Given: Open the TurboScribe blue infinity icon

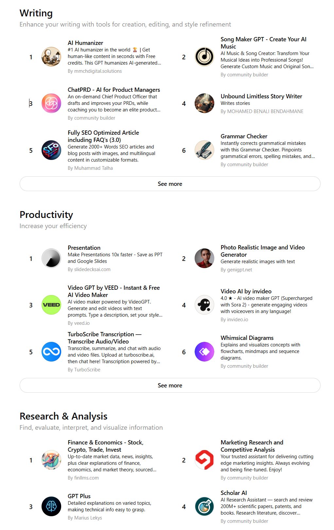Looking at the screenshot, I should 51,352.
